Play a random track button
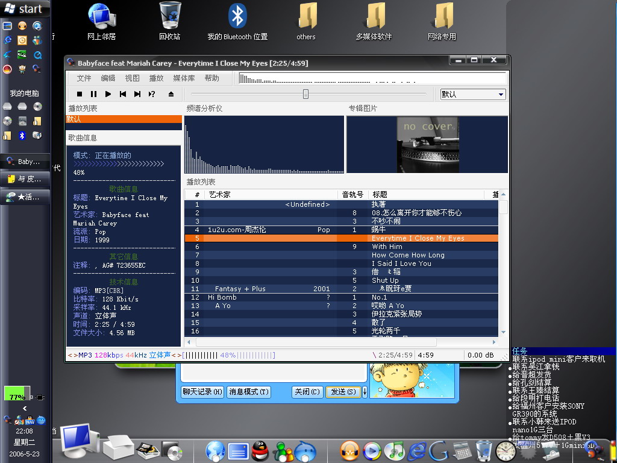 point(152,94)
